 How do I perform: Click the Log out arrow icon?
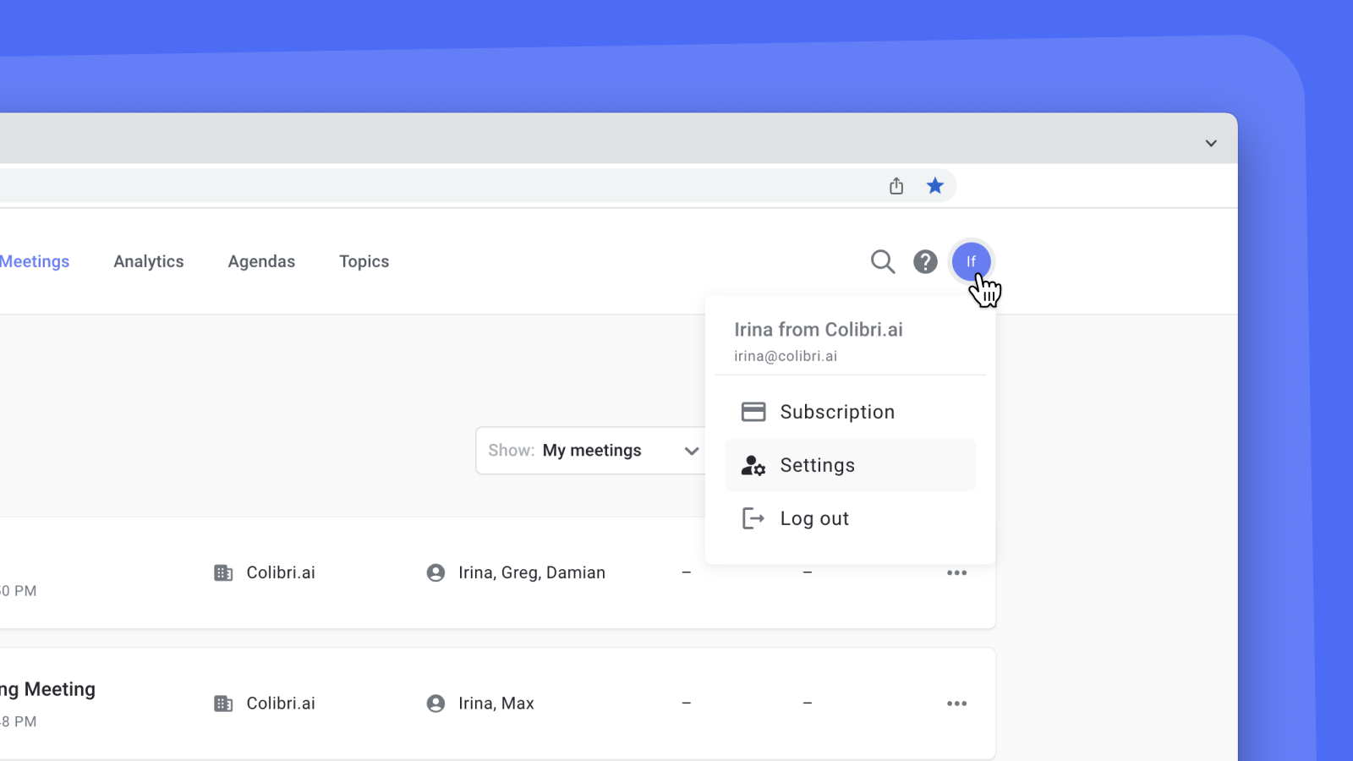(x=753, y=518)
